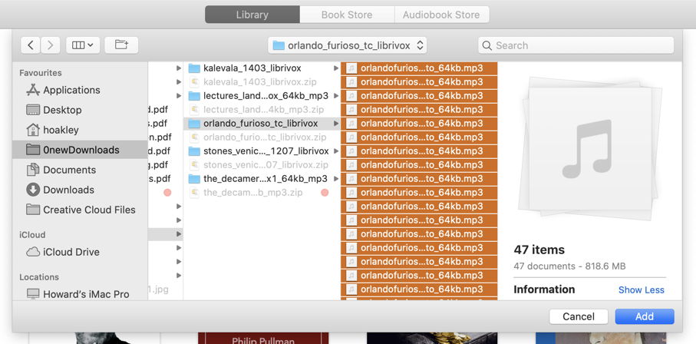696x344 pixels.
Task: Click the Search field
Action: click(576, 45)
